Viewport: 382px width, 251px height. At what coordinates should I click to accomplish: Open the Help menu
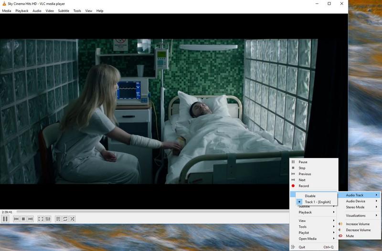100,10
